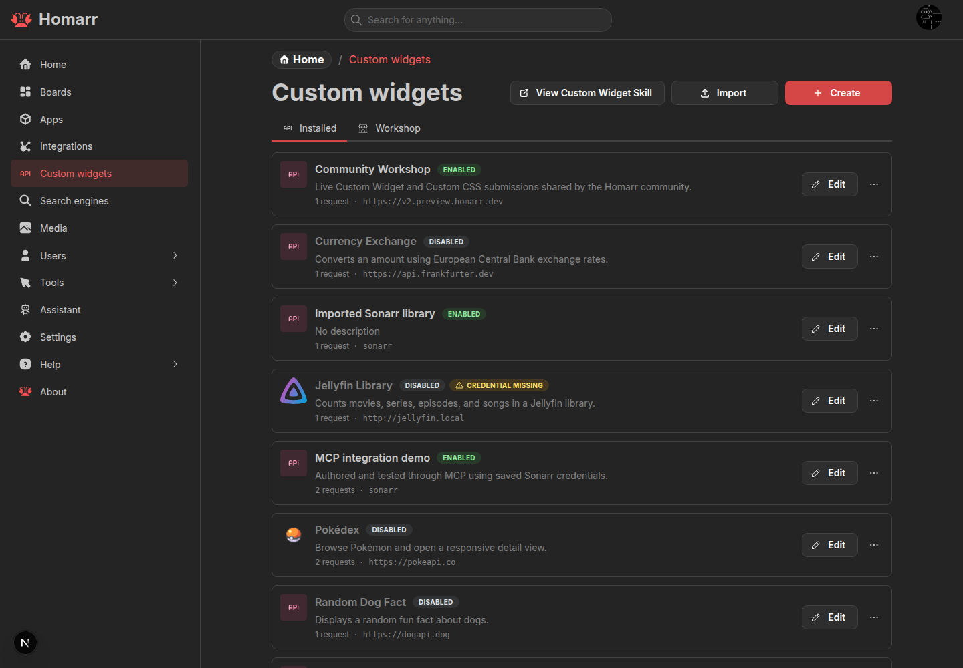963x668 pixels.
Task: Open the user avatar menu
Action: click(x=929, y=17)
